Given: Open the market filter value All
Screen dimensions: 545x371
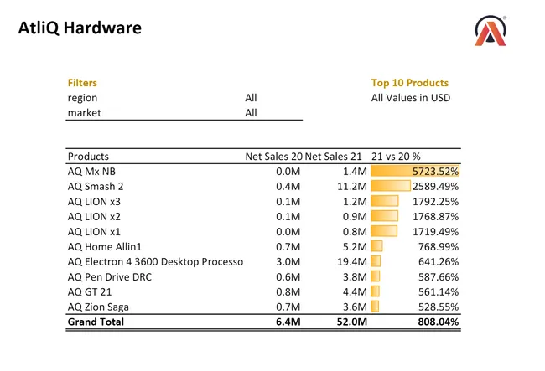Looking at the screenshot, I should tap(251, 113).
